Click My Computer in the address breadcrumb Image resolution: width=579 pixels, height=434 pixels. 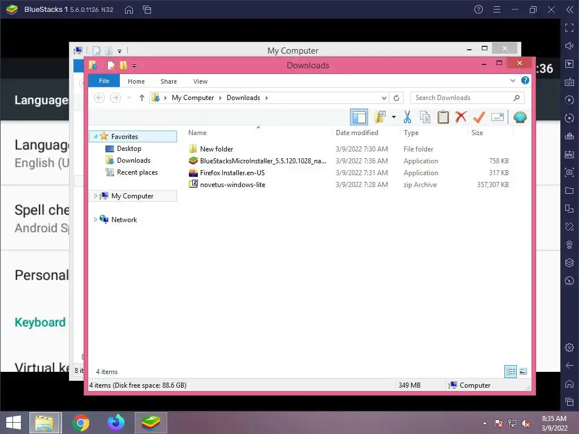click(193, 98)
